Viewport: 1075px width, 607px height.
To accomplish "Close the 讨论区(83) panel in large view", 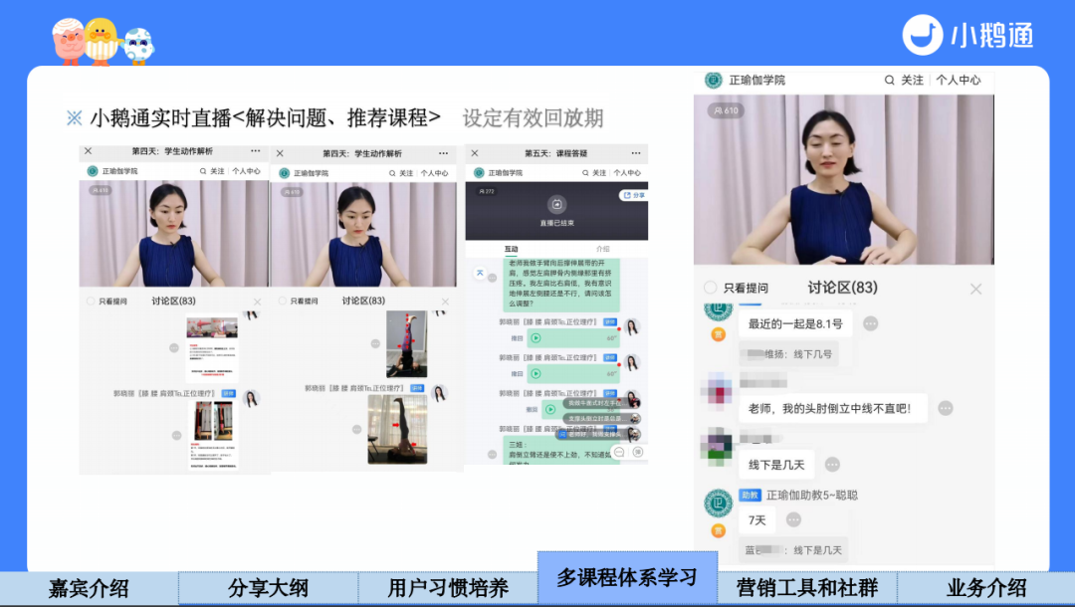I will [975, 290].
